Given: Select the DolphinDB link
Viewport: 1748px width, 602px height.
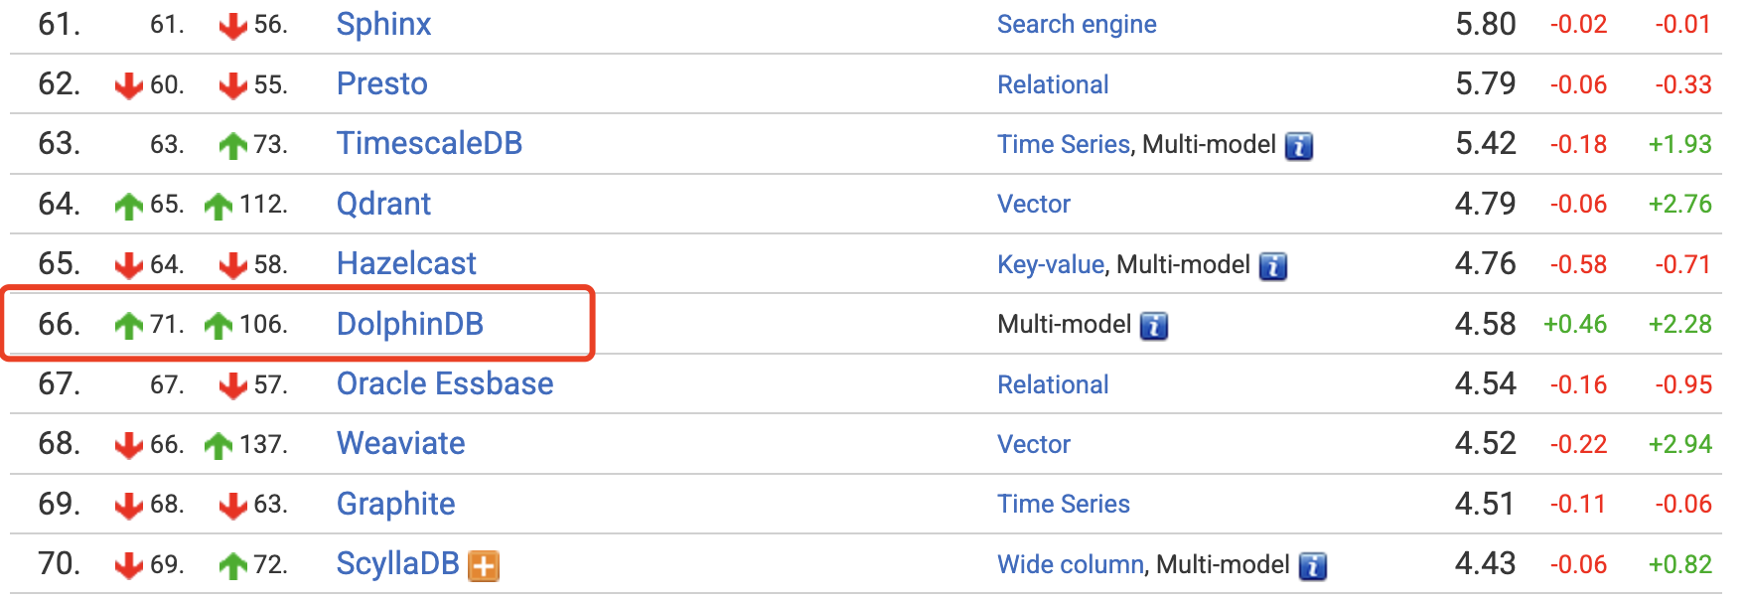Looking at the screenshot, I should (409, 324).
